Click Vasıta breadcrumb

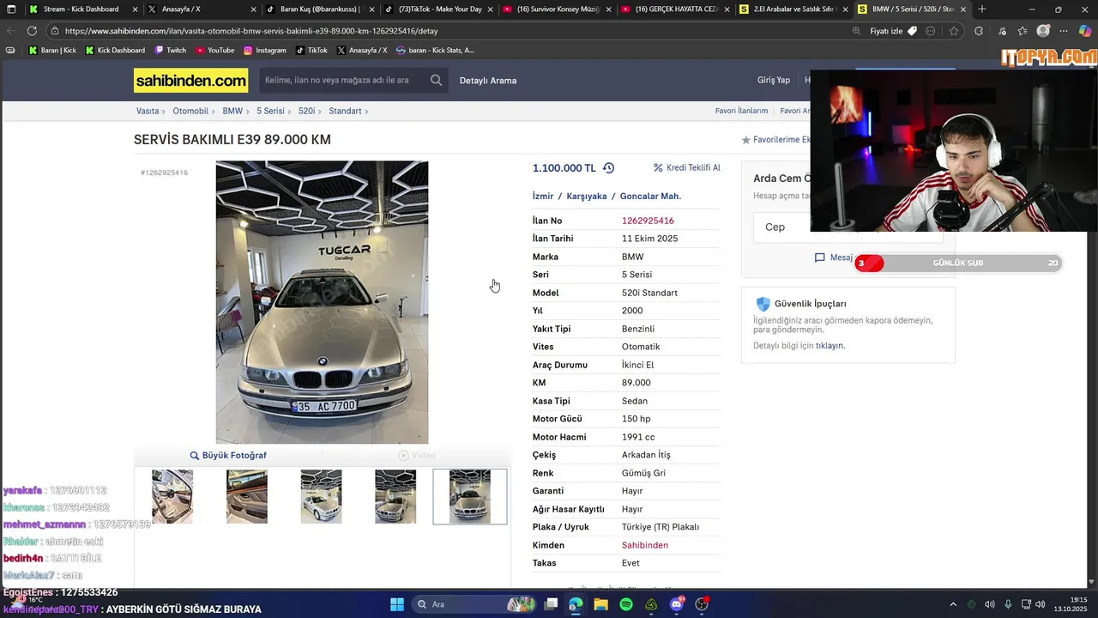148,111
